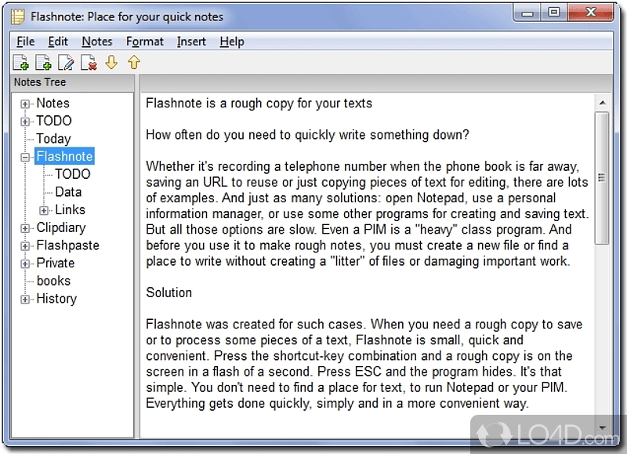Select the books note

coord(53,281)
